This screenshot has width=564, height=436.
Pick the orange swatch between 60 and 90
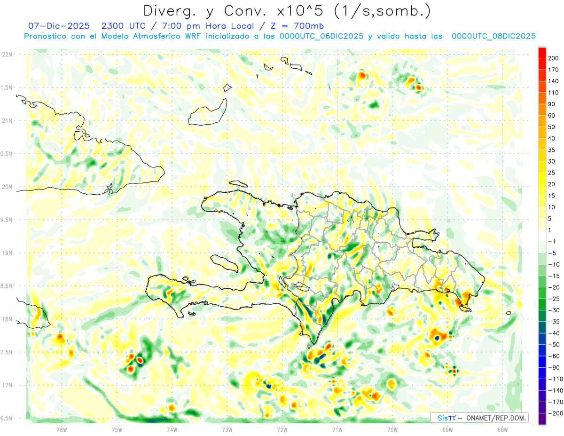click(542, 110)
